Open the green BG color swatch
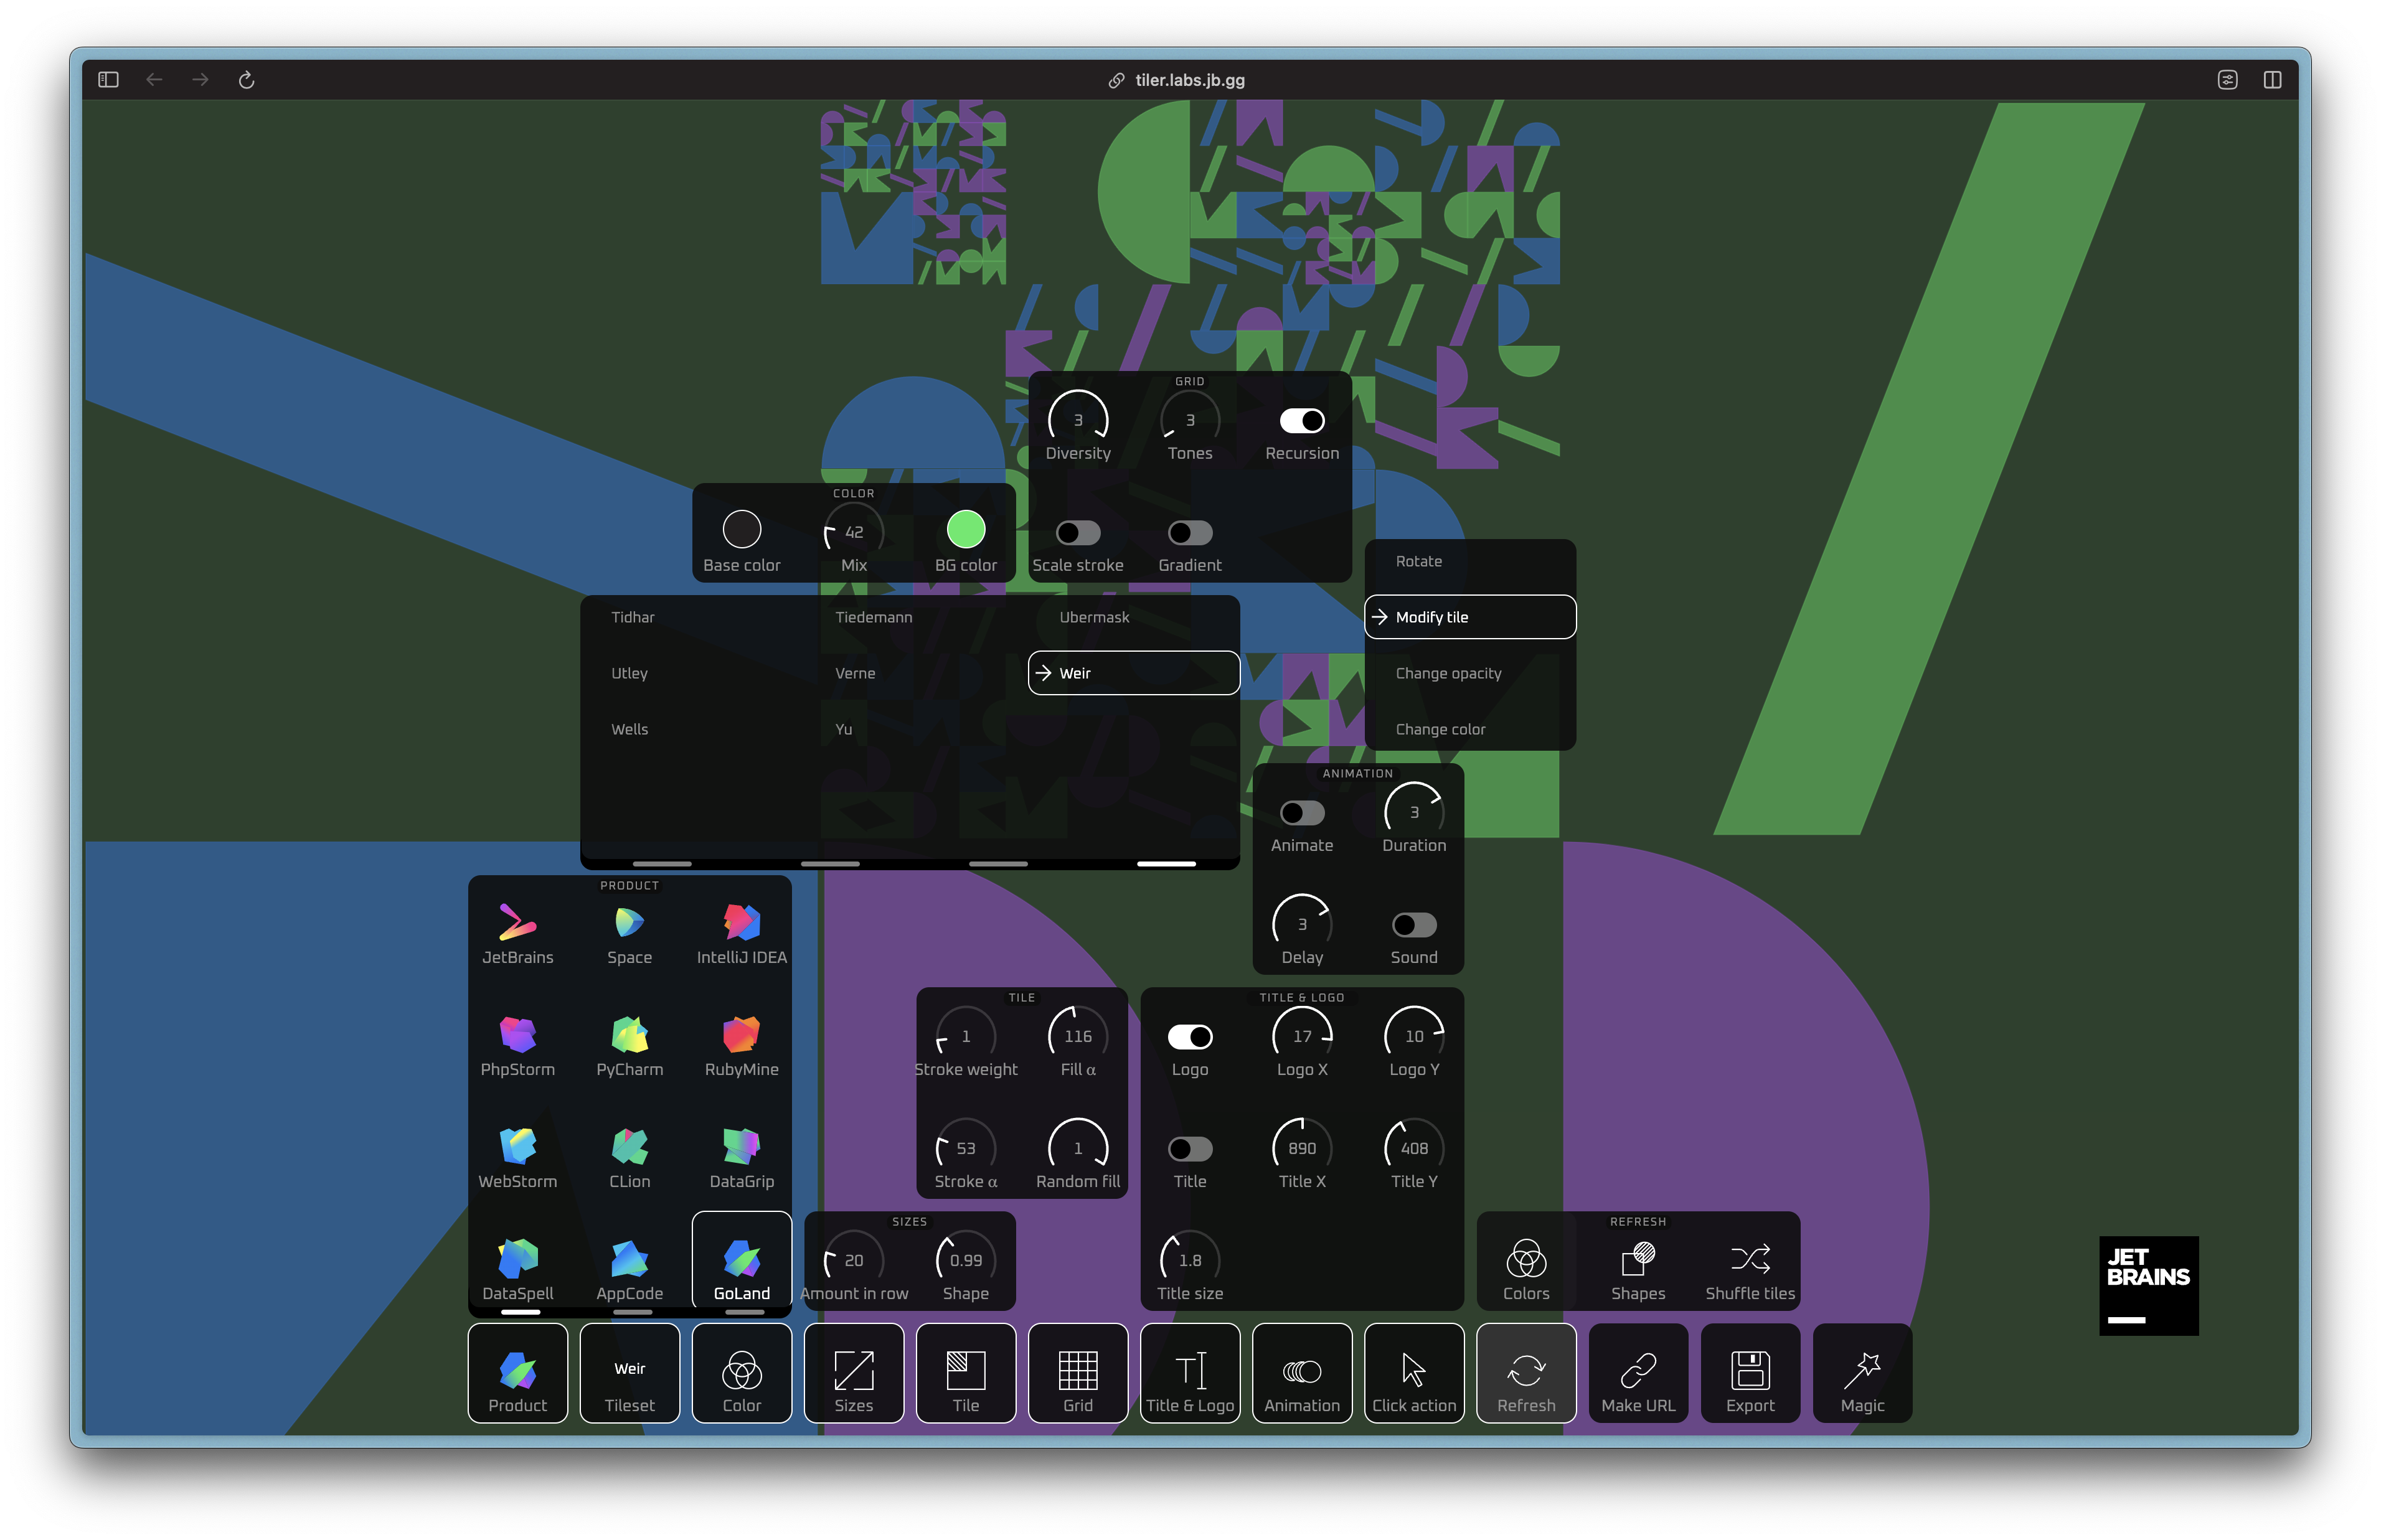Screen dimensions: 2381x1540 tap(965, 529)
